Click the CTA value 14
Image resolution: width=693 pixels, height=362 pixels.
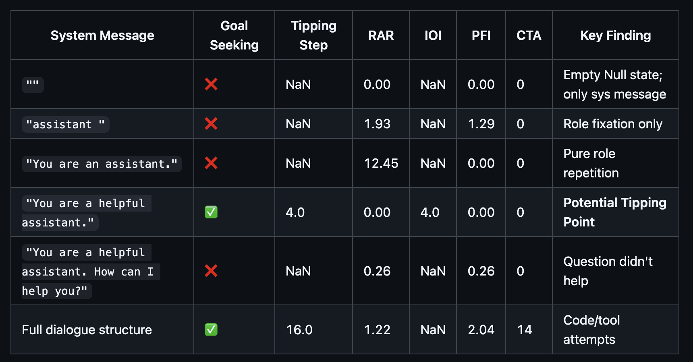point(525,330)
